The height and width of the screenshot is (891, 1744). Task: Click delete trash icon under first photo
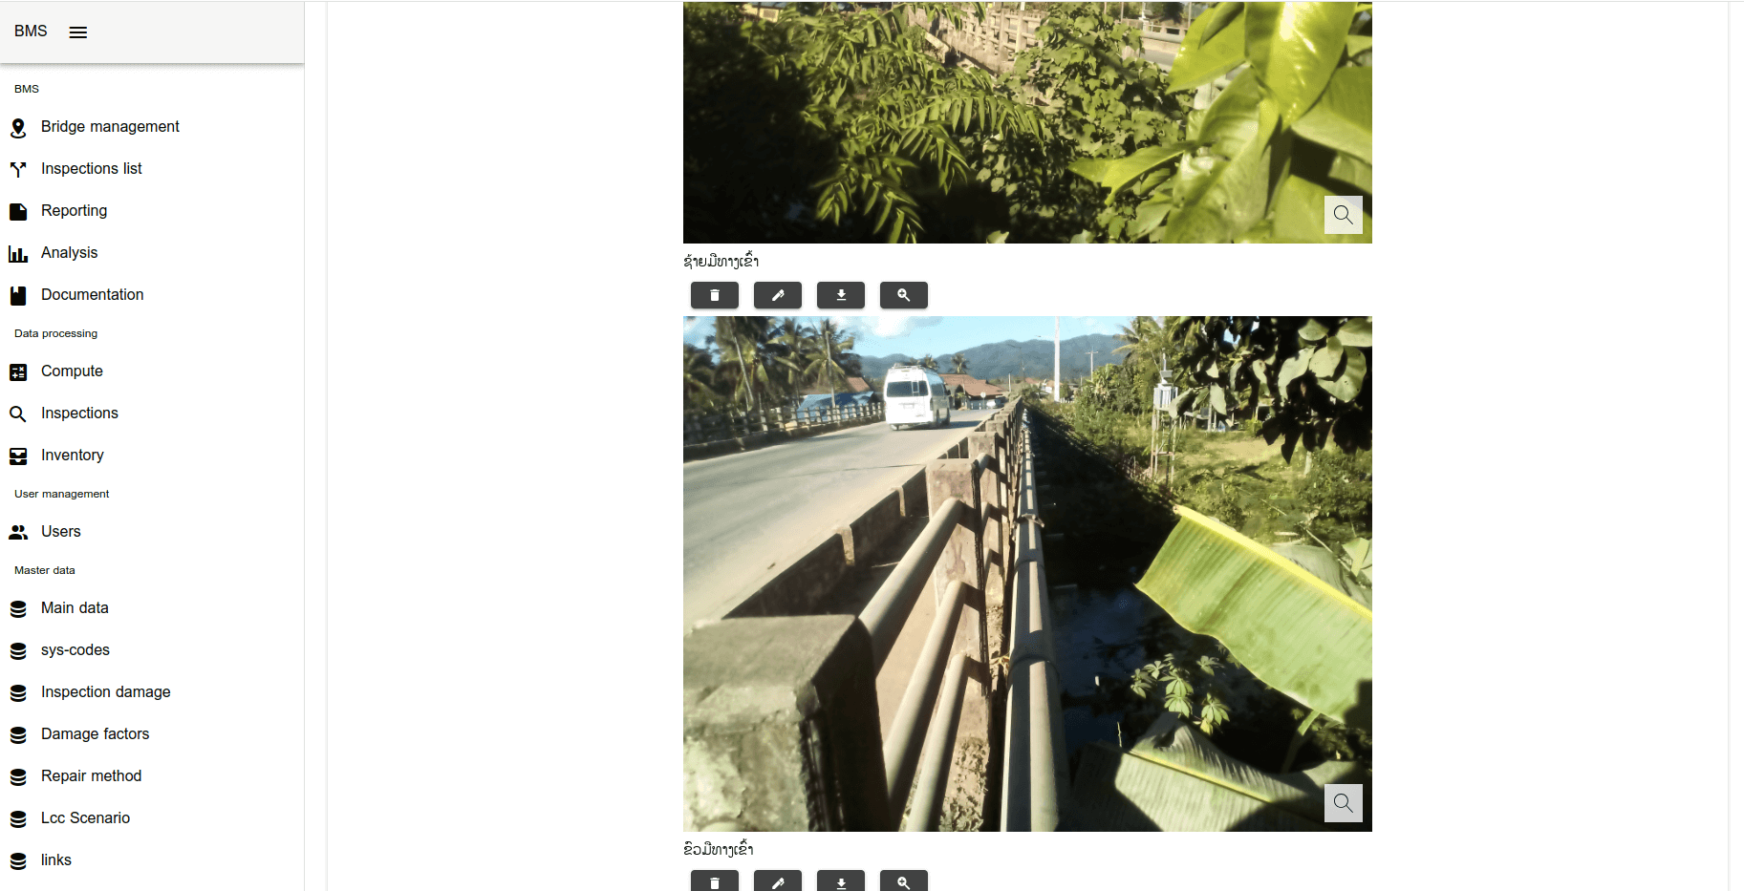click(x=715, y=295)
